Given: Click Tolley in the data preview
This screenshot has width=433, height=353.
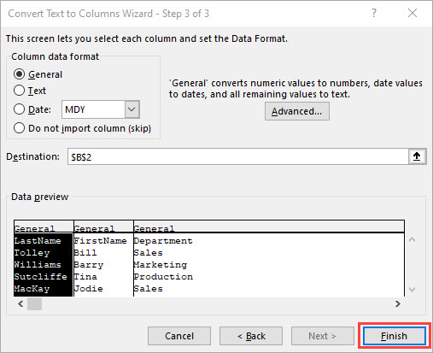Looking at the screenshot, I should tap(32, 253).
